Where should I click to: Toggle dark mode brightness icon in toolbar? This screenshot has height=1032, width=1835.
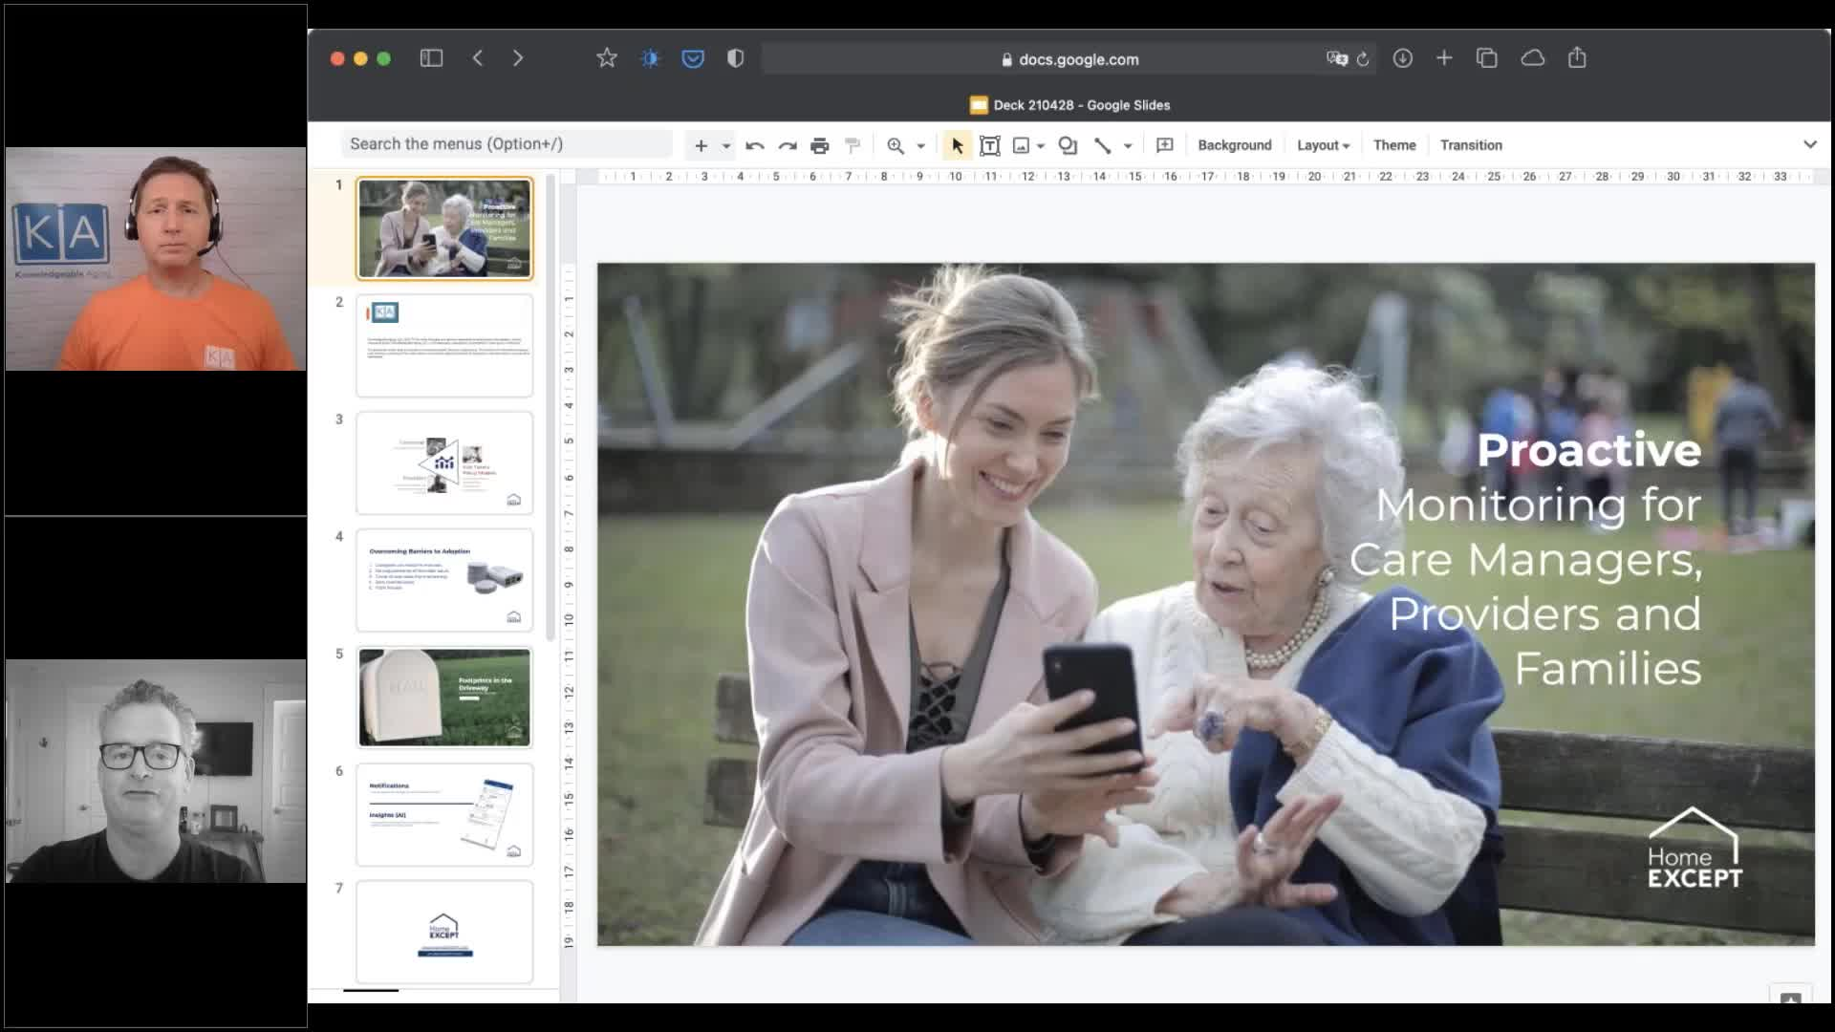tap(650, 58)
